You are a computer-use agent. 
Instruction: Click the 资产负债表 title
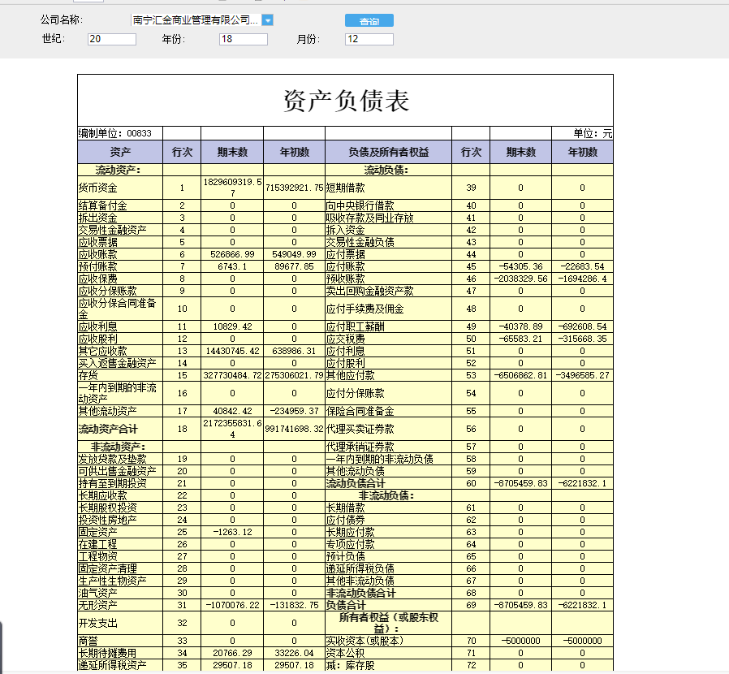click(346, 101)
